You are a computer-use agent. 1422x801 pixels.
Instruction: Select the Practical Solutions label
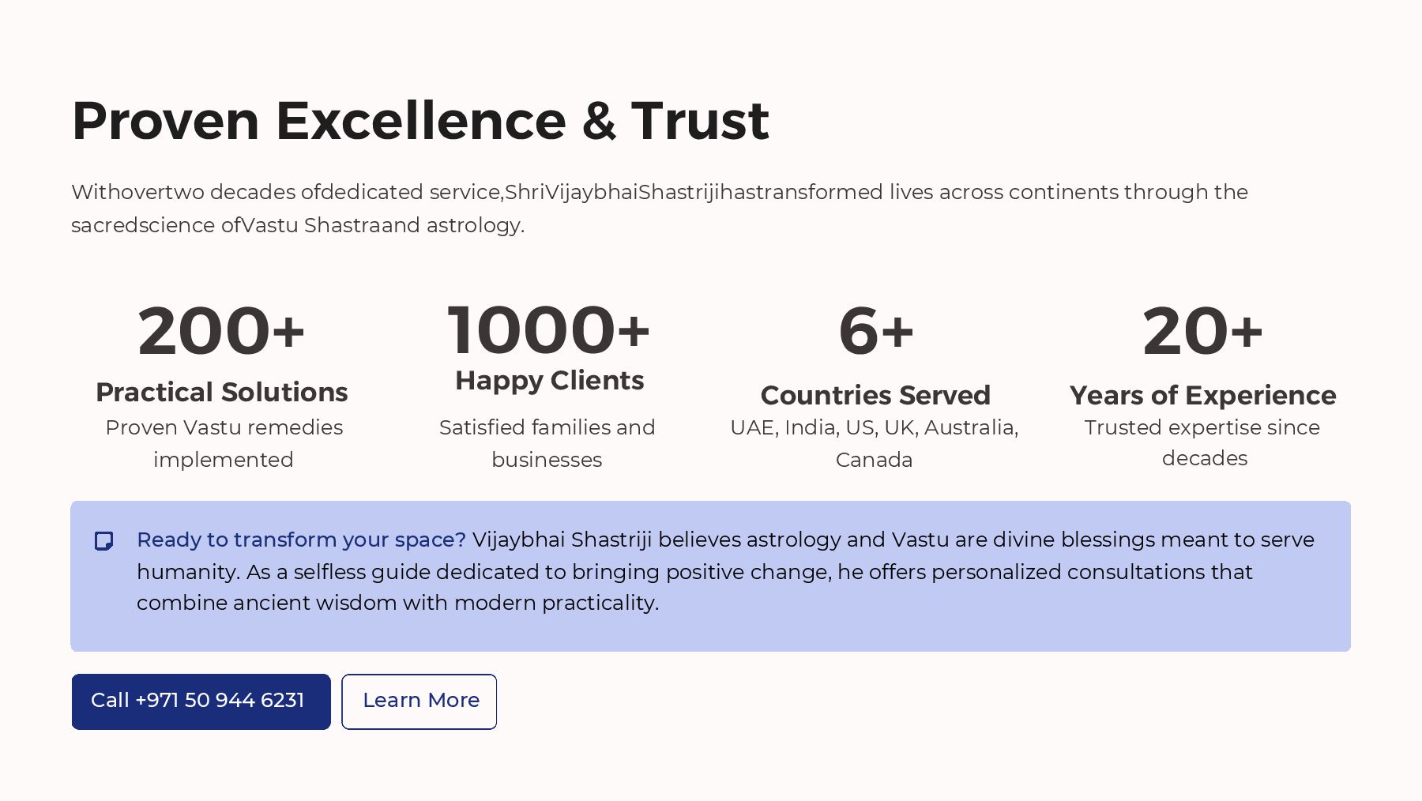pyautogui.click(x=221, y=392)
